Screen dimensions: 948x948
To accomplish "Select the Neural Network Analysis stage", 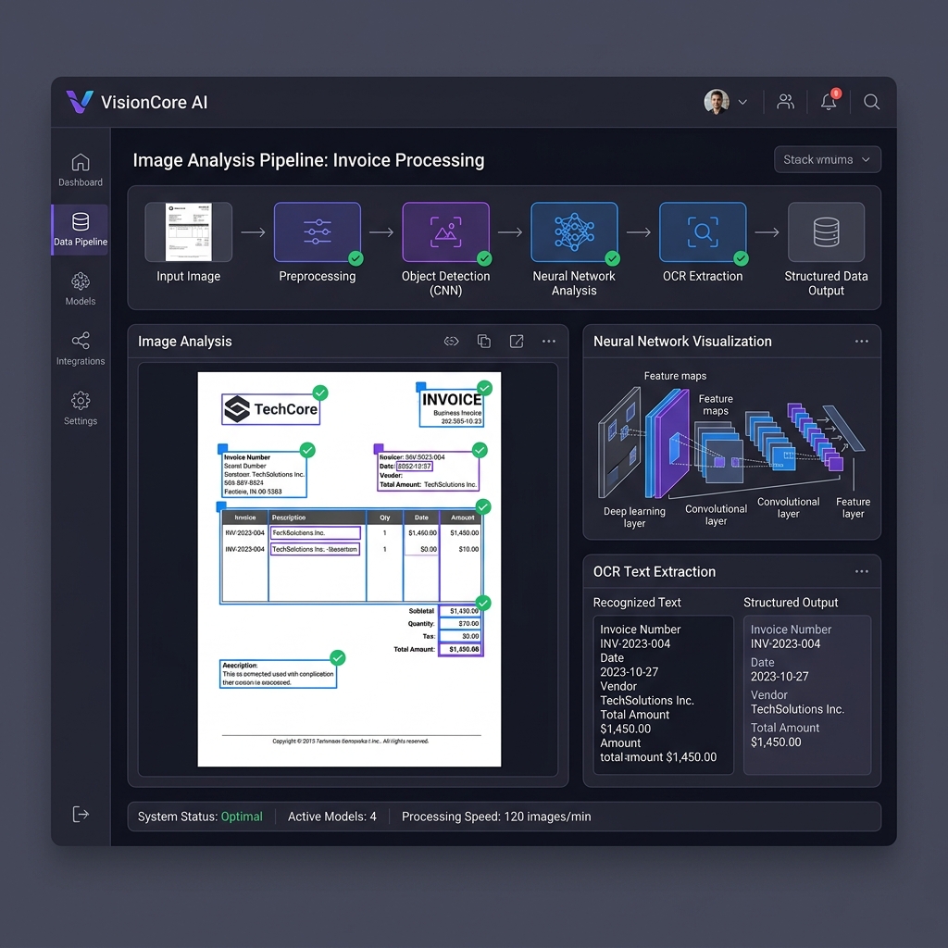I will [574, 232].
